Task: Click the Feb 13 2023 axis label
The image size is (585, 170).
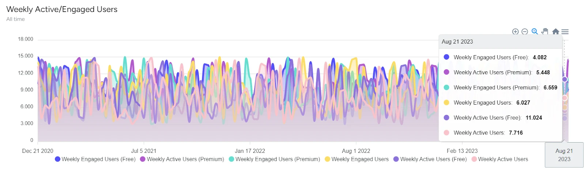Action: click(462, 151)
